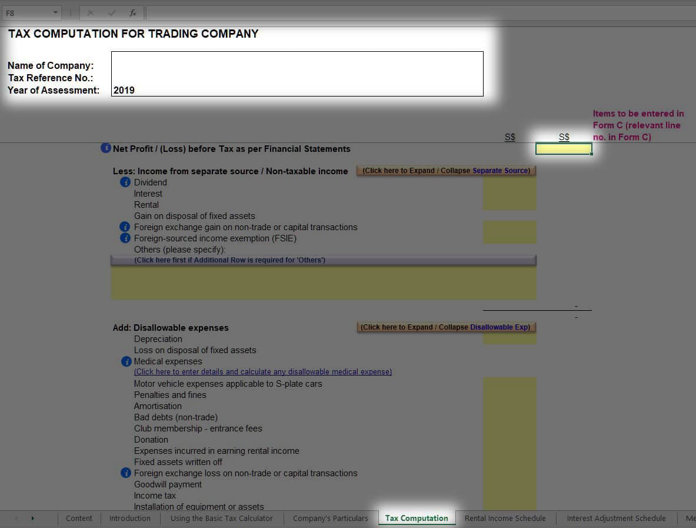Select the highlighted Net Profit input cell
This screenshot has height=528, width=696.
point(564,149)
